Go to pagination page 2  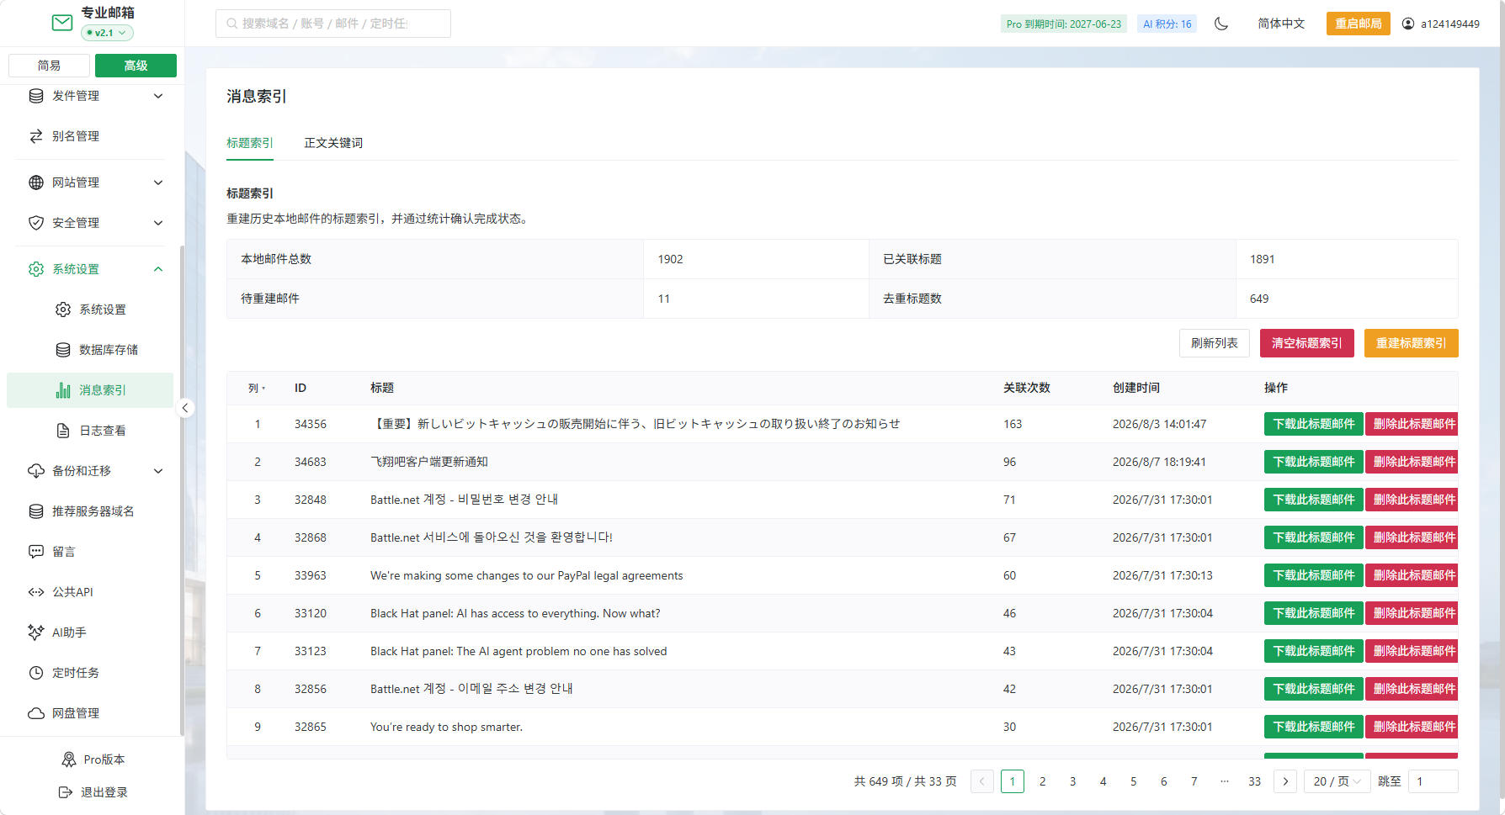(1042, 781)
